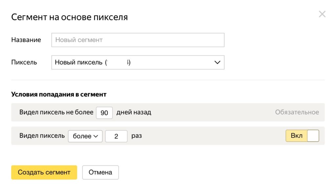Click the days field showing 90

104,113
